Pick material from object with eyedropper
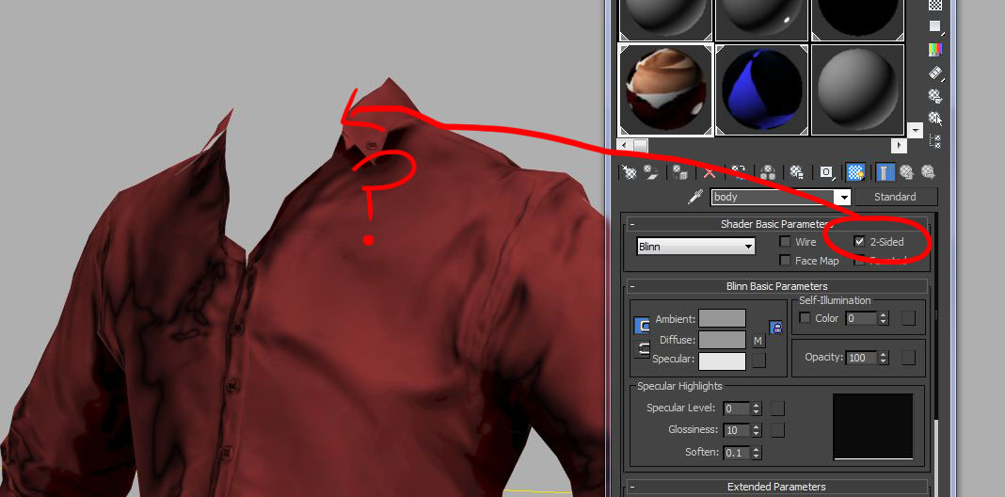This screenshot has width=1005, height=497. (694, 197)
